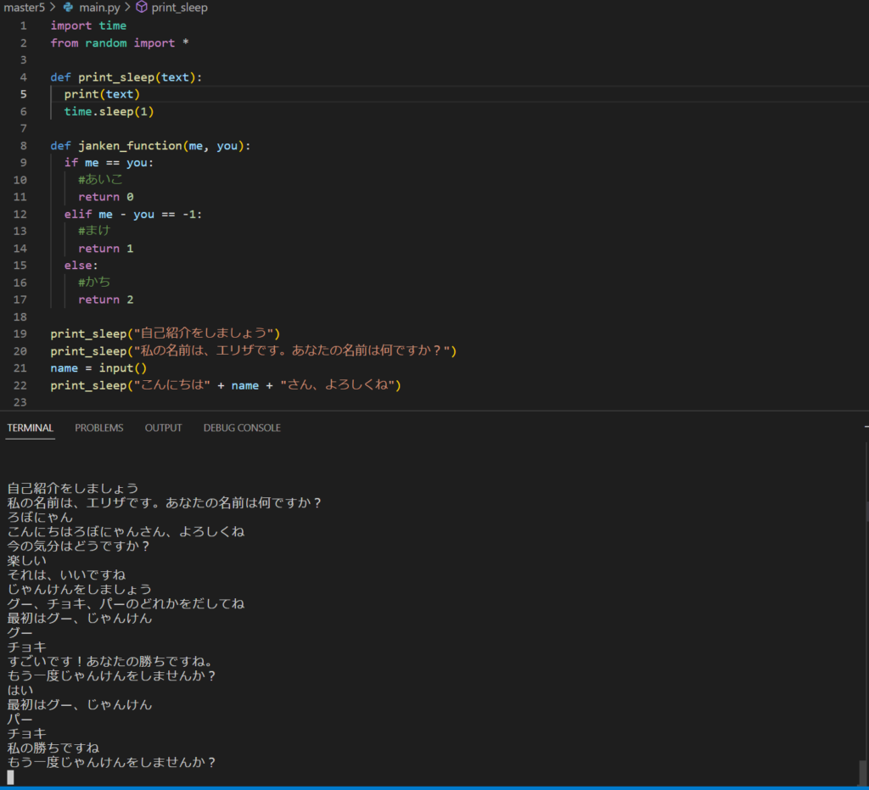Image resolution: width=869 pixels, height=790 pixels.
Task: Click the terminal output line じゃんけんをしましょう
Action: click(80, 589)
